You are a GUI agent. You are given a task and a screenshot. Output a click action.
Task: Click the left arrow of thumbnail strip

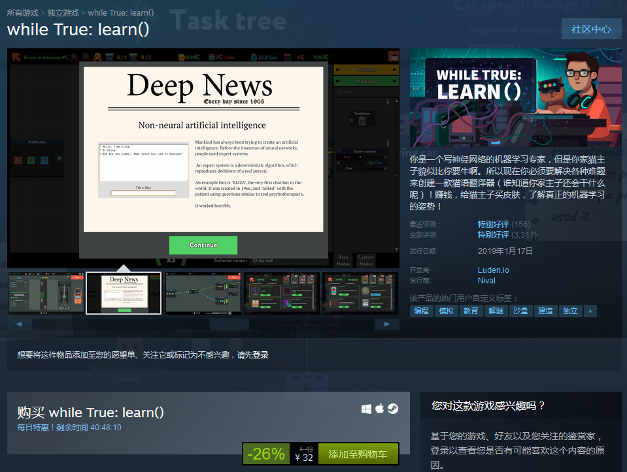click(19, 324)
